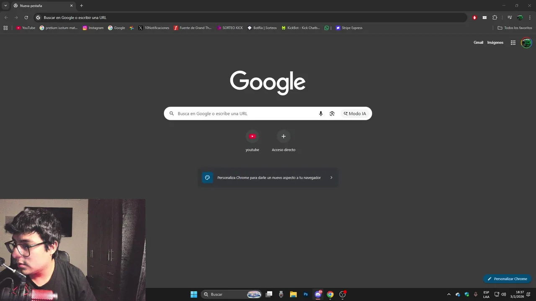Open the SORTEO KICK bookmark
Viewport: 536px width, 301px height.
click(x=229, y=28)
